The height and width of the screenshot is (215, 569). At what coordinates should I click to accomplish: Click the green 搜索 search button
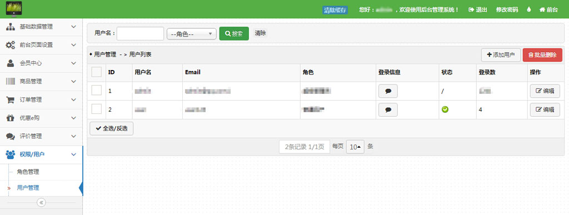(234, 34)
